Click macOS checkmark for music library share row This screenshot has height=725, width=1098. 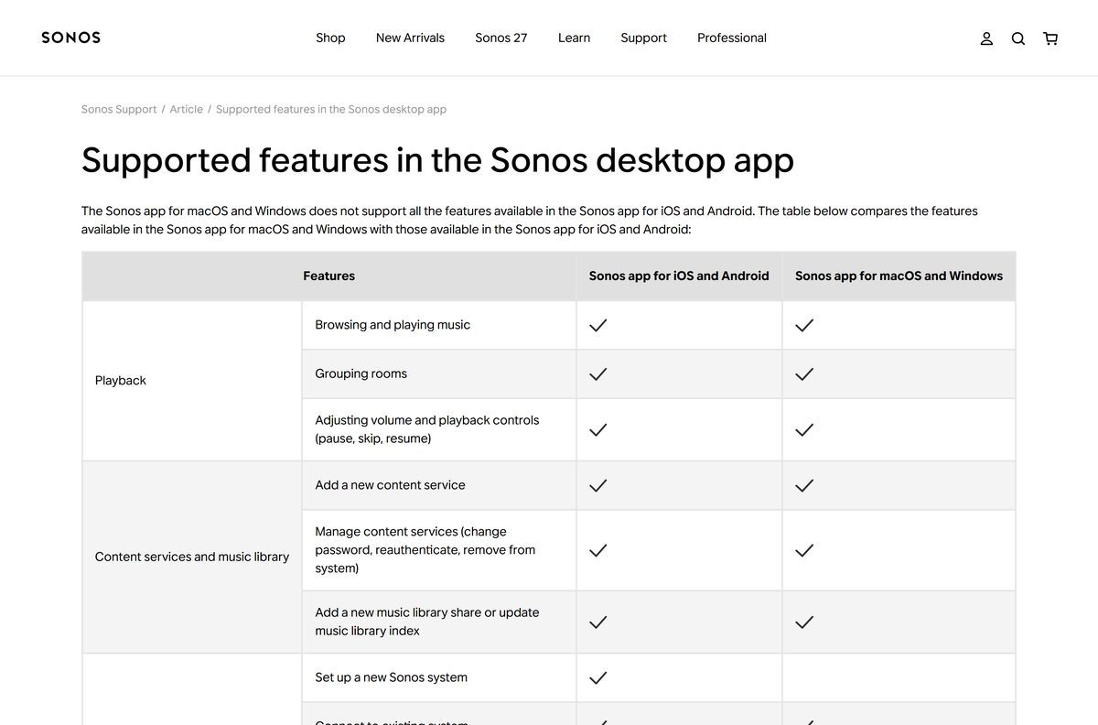click(804, 622)
